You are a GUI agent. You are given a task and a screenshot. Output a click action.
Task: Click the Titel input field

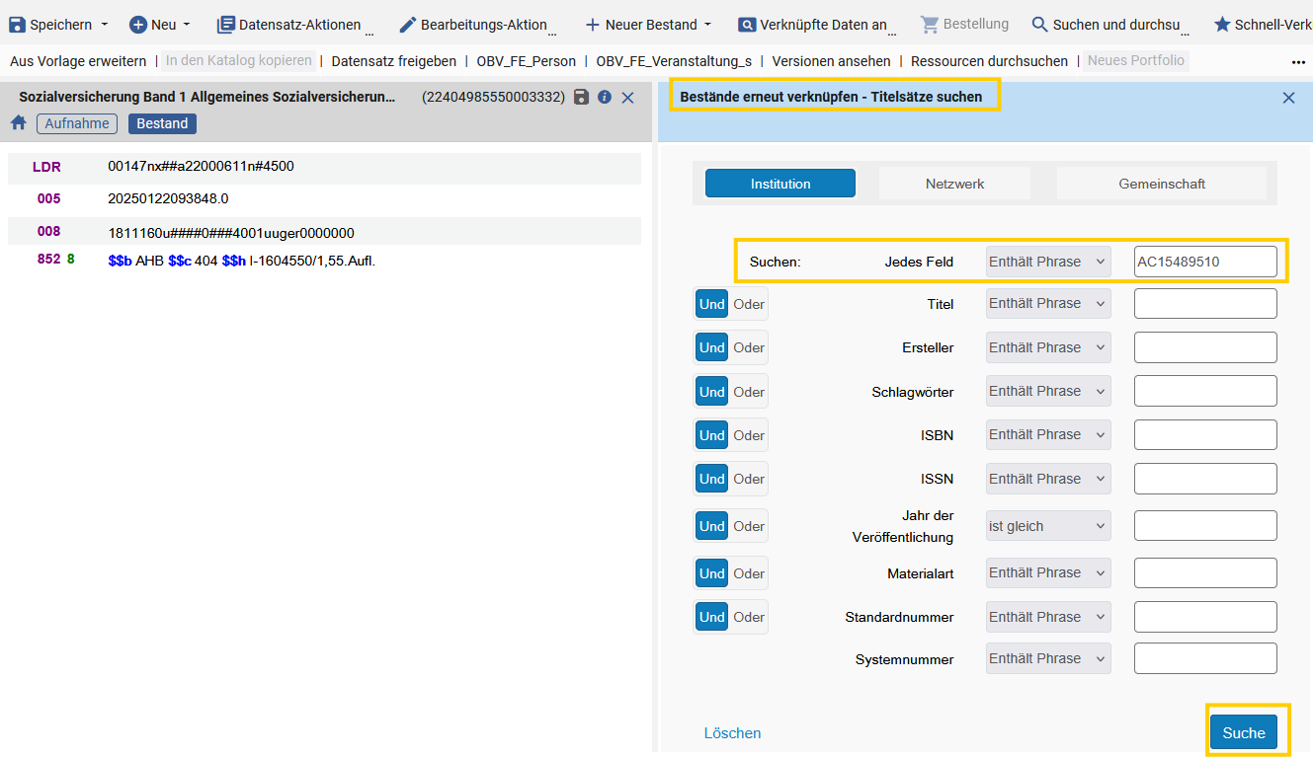(1205, 303)
